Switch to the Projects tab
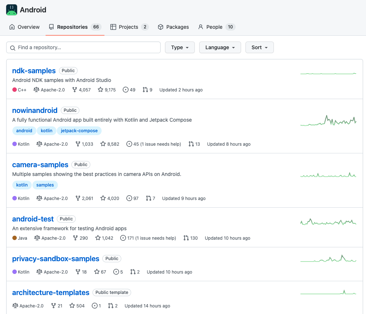Viewport: 366px width, 314px height. coord(129,27)
